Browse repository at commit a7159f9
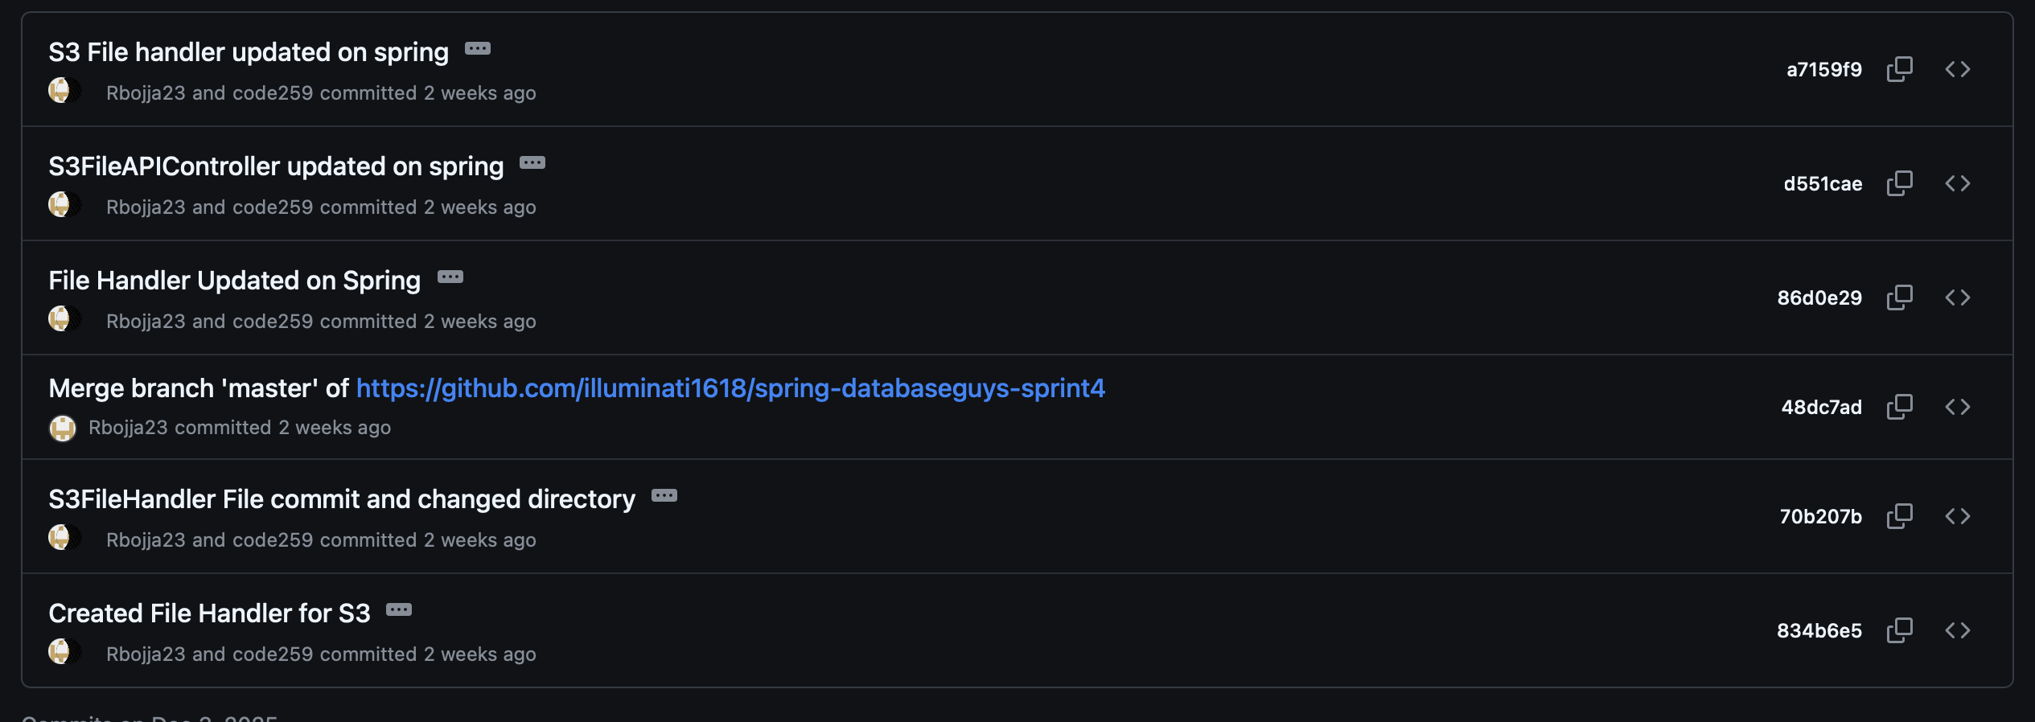2035x722 pixels. tap(1957, 69)
